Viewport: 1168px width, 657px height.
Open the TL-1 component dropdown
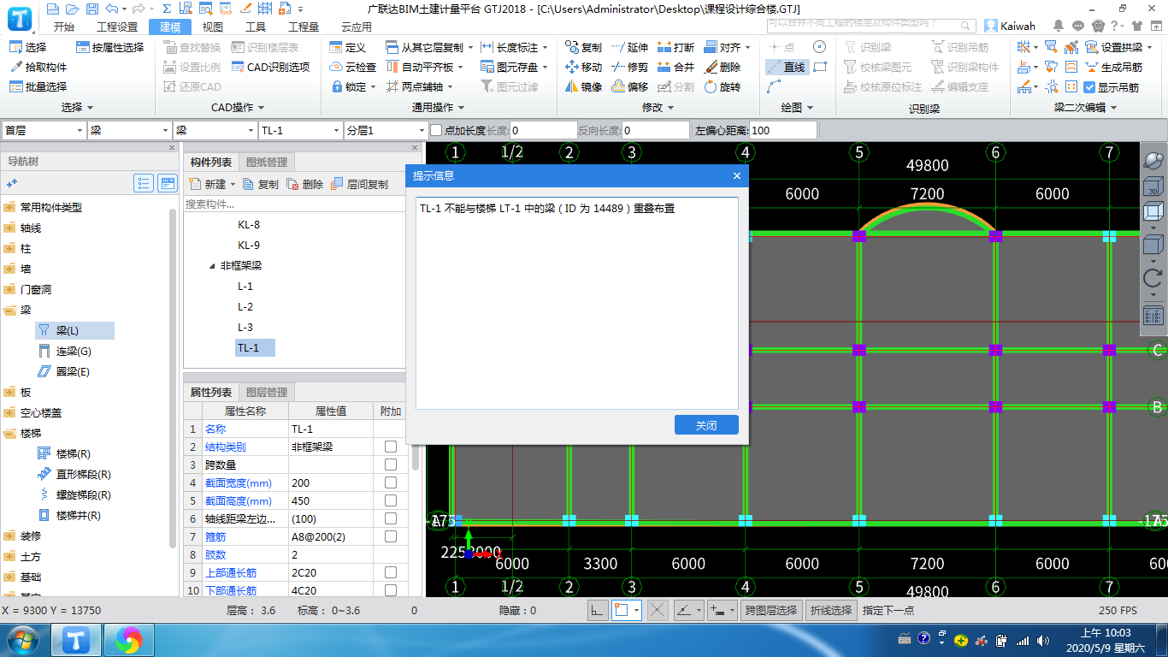[300, 130]
